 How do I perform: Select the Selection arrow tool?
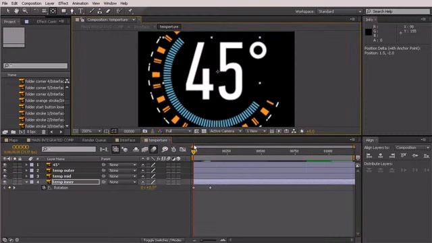pos(7,11)
